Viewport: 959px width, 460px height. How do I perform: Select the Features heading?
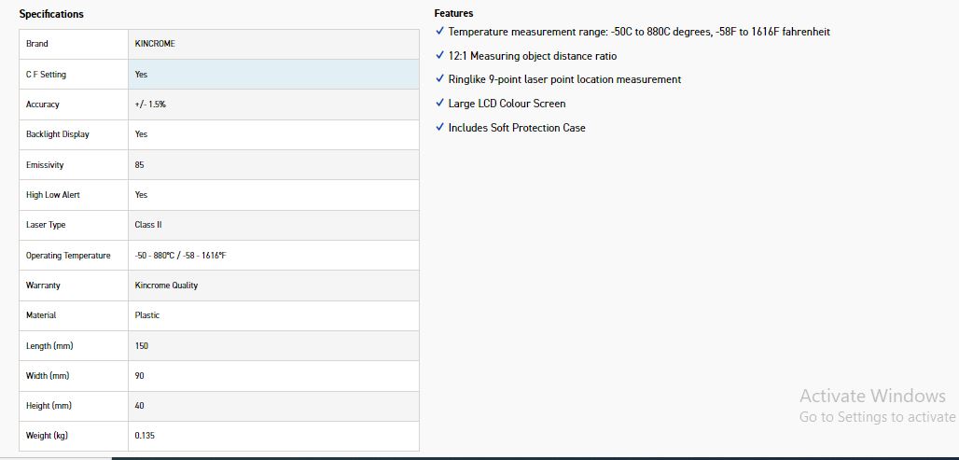point(453,13)
